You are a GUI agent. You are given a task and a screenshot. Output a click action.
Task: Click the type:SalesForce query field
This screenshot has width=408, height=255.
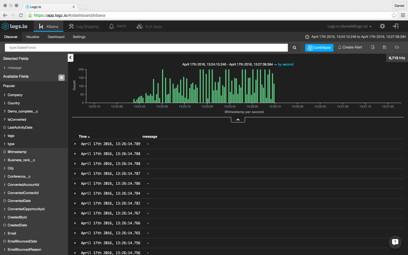(146, 48)
